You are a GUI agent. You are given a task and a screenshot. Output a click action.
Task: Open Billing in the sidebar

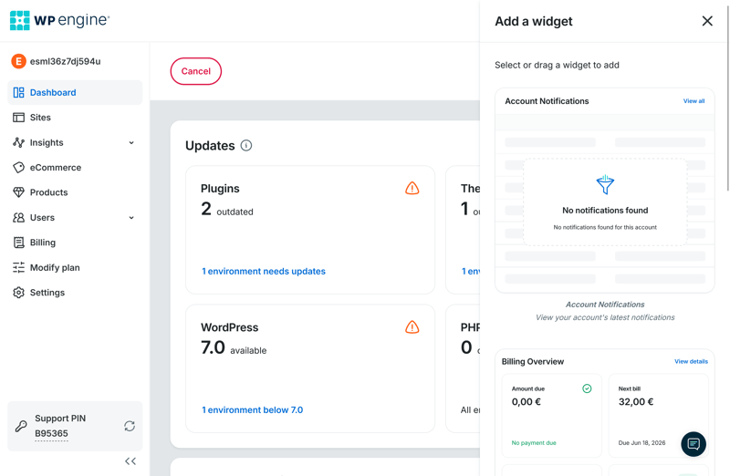tap(75, 243)
